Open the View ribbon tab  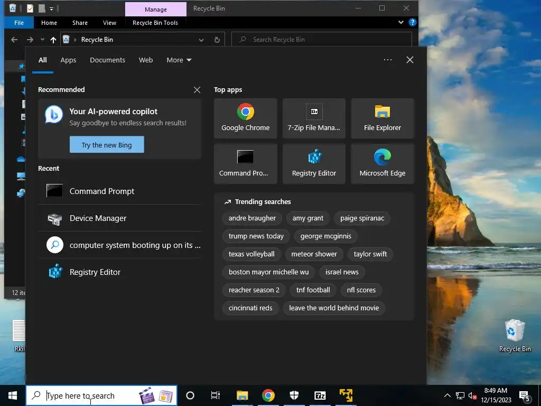[109, 23]
